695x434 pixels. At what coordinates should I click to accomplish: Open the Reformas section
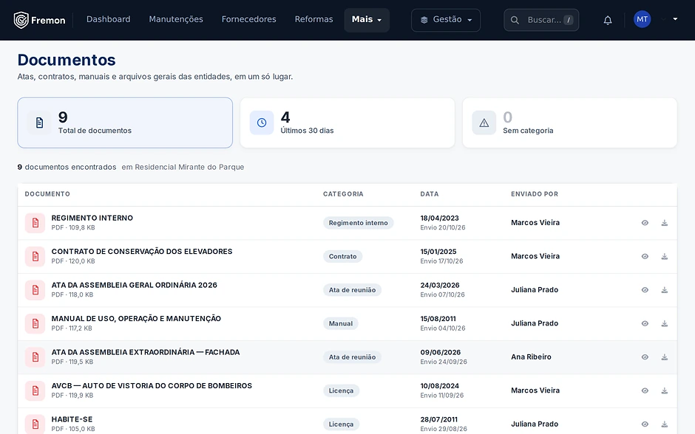[x=313, y=19]
